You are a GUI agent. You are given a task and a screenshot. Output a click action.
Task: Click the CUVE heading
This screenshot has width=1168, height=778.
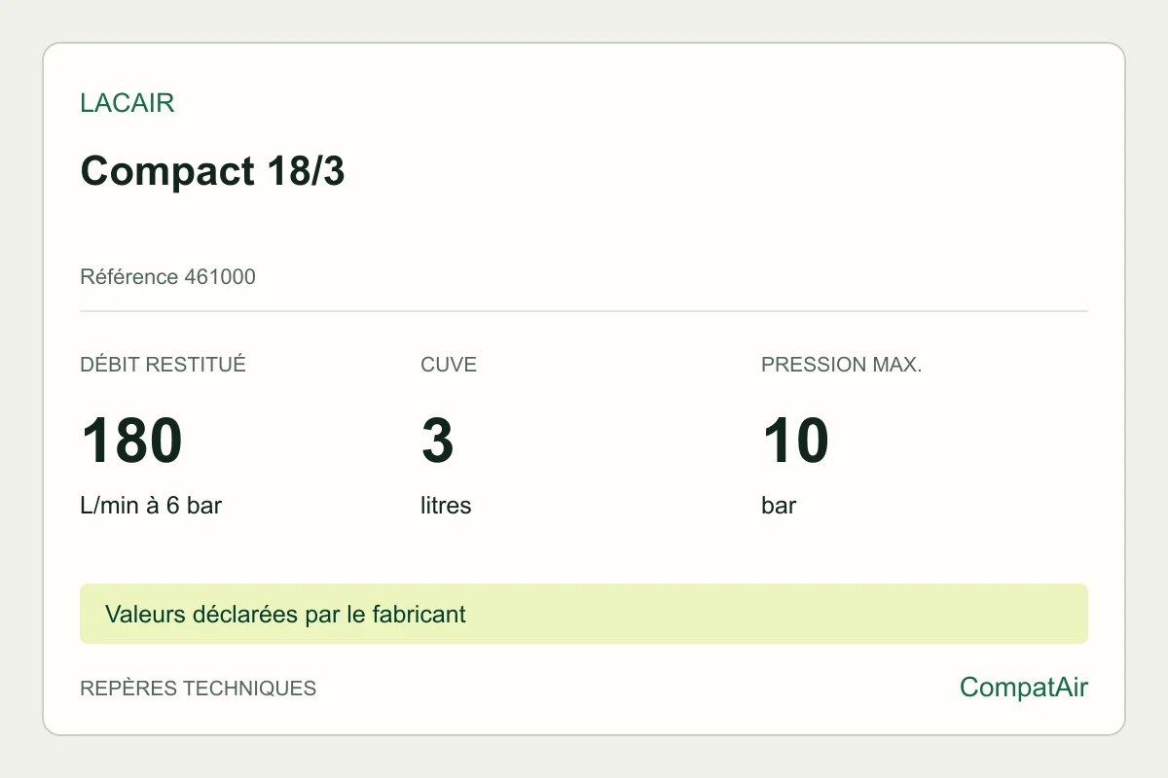coord(449,365)
